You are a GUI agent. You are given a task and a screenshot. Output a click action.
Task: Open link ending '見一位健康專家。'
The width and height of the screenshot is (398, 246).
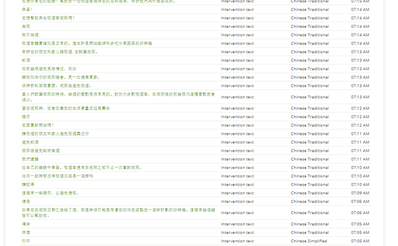(61, 77)
